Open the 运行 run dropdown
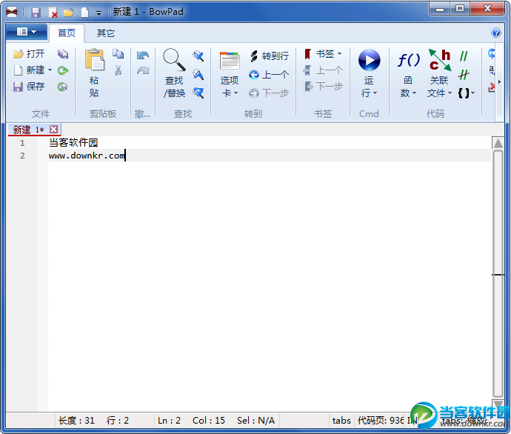 [369, 73]
